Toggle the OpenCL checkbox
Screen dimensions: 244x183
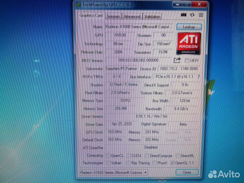108,156
